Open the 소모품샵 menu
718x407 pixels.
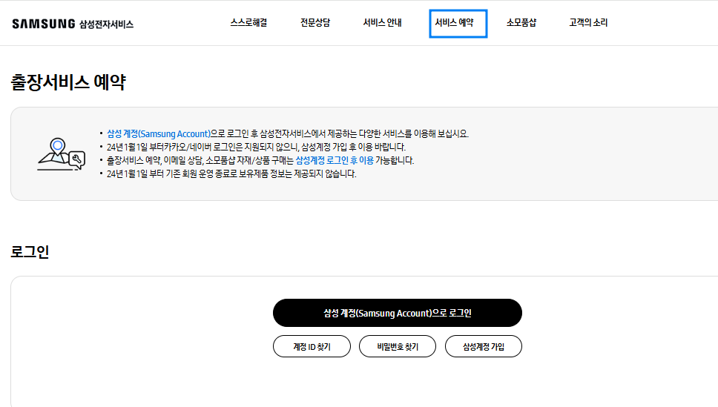coord(521,22)
